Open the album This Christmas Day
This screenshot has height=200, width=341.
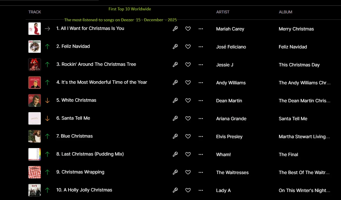point(299,65)
